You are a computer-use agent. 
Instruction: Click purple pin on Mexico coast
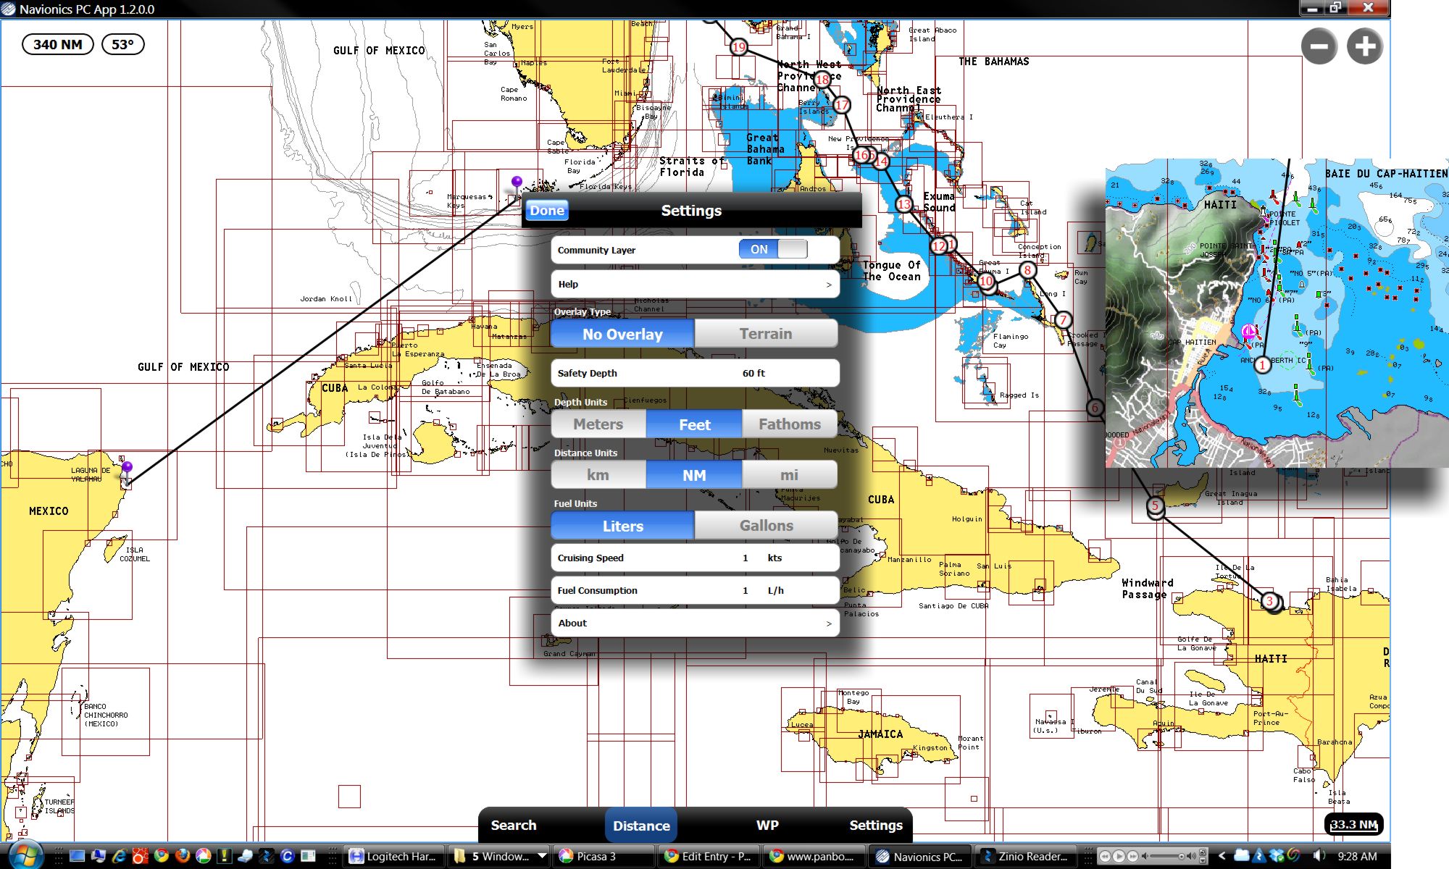coord(127,469)
